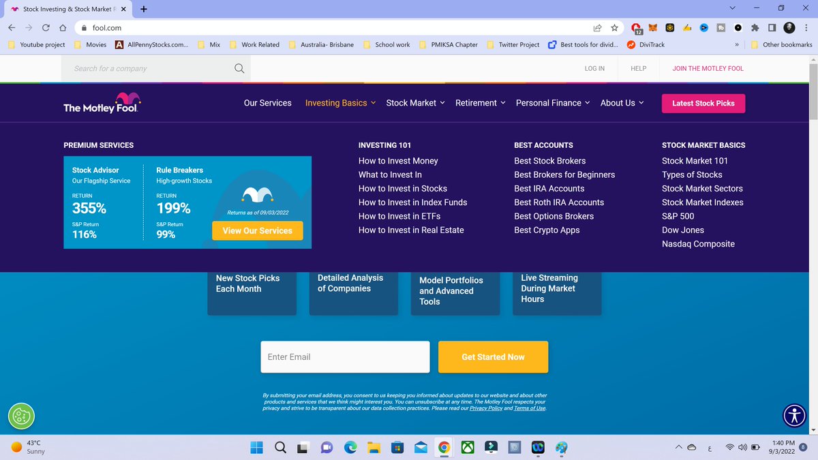This screenshot has width=818, height=460.
Task: Open the Chrome profile avatar
Action: point(789,28)
